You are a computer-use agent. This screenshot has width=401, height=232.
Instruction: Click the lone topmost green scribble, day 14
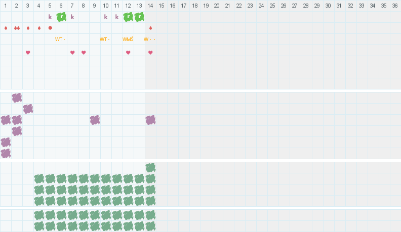150,167
